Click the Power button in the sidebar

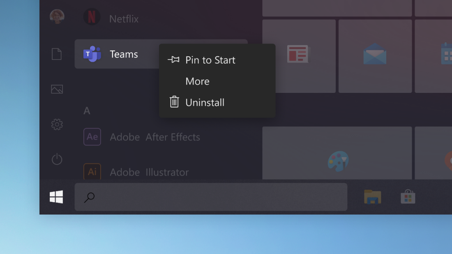57,159
